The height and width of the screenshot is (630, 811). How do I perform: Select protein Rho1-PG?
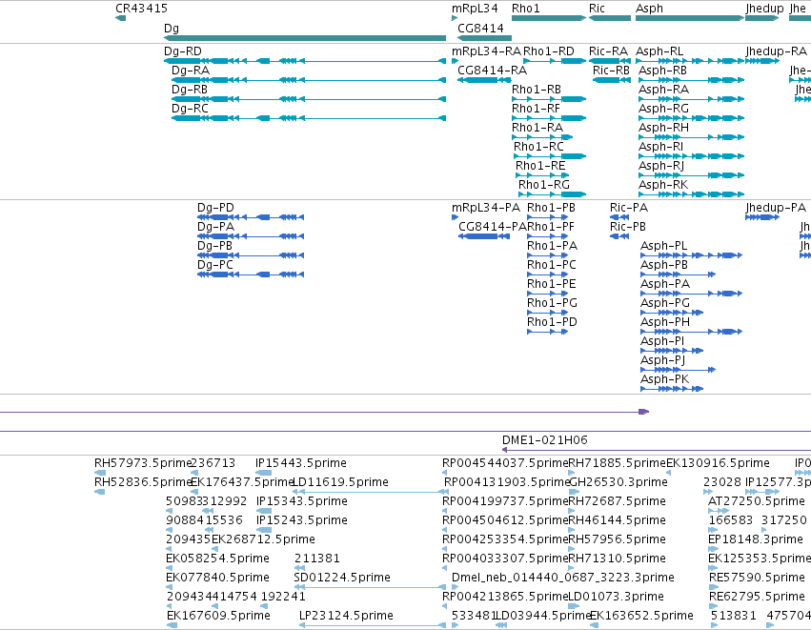point(548,313)
